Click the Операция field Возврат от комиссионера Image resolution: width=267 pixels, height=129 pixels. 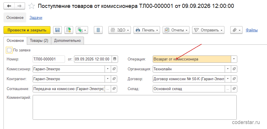[x=192, y=59]
